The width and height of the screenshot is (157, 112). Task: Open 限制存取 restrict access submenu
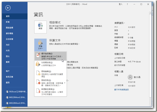point(51,83)
